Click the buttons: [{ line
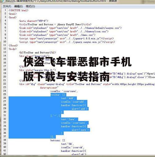The width and height of the screenshot is (155, 157). point(58,140)
